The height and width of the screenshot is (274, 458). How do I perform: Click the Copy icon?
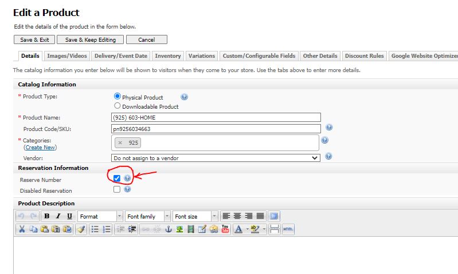point(33,229)
